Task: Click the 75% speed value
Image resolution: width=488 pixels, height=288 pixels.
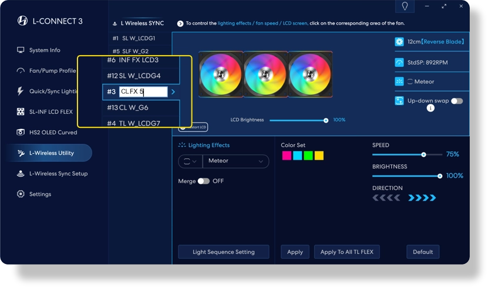Action: pos(452,154)
